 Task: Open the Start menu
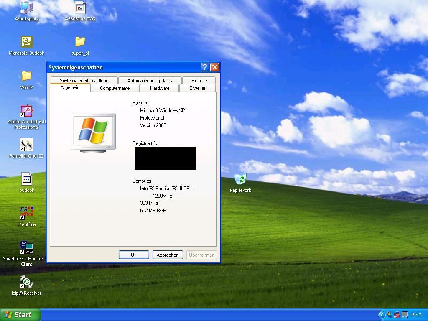pos(20,315)
